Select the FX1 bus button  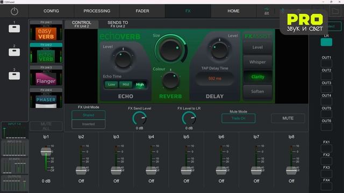(326, 149)
